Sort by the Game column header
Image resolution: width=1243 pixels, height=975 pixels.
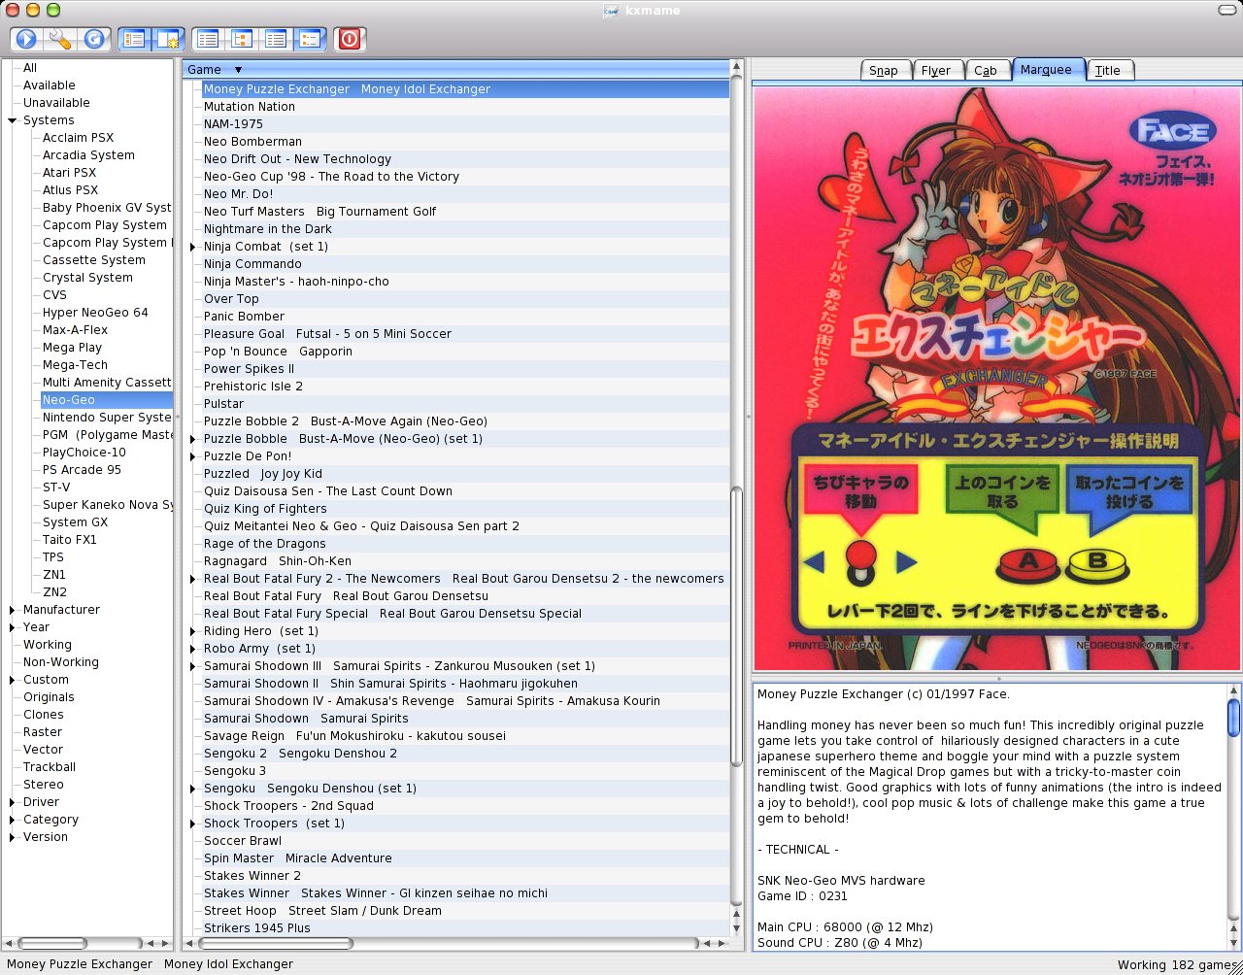click(455, 69)
